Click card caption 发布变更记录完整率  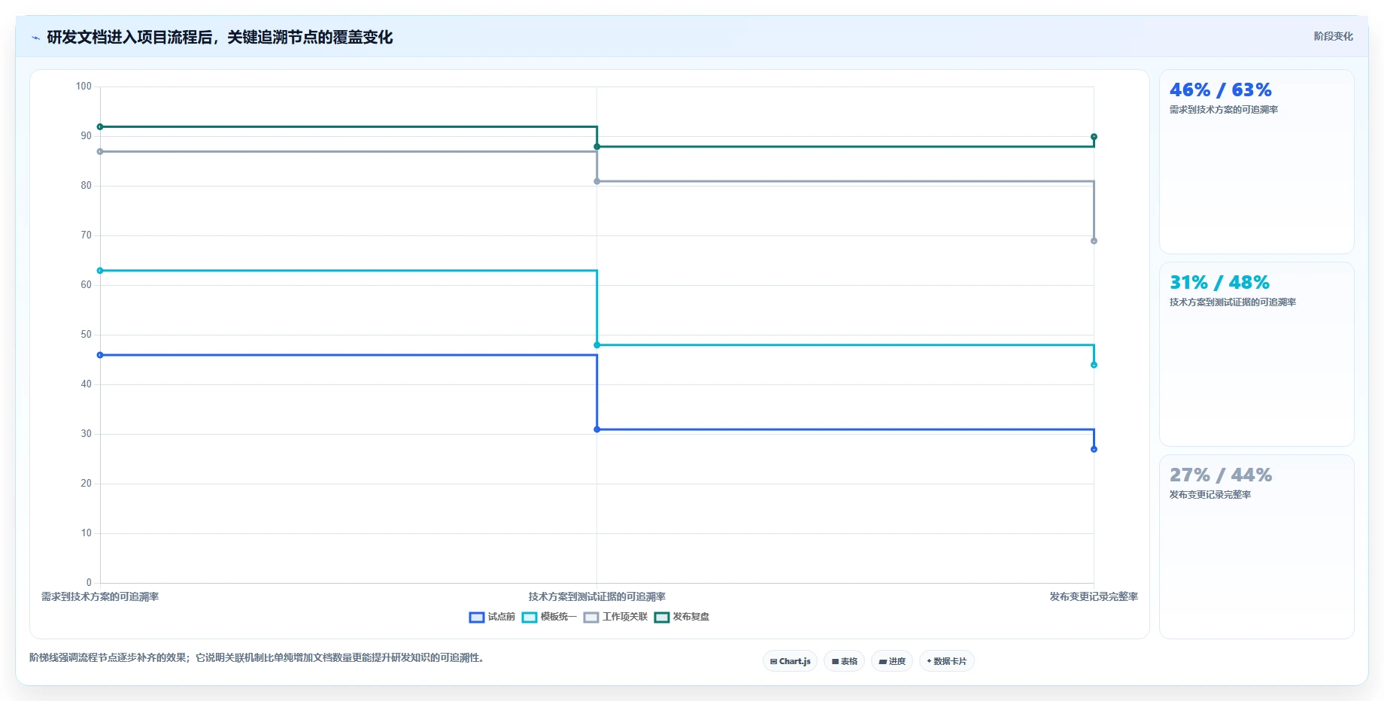(1210, 495)
